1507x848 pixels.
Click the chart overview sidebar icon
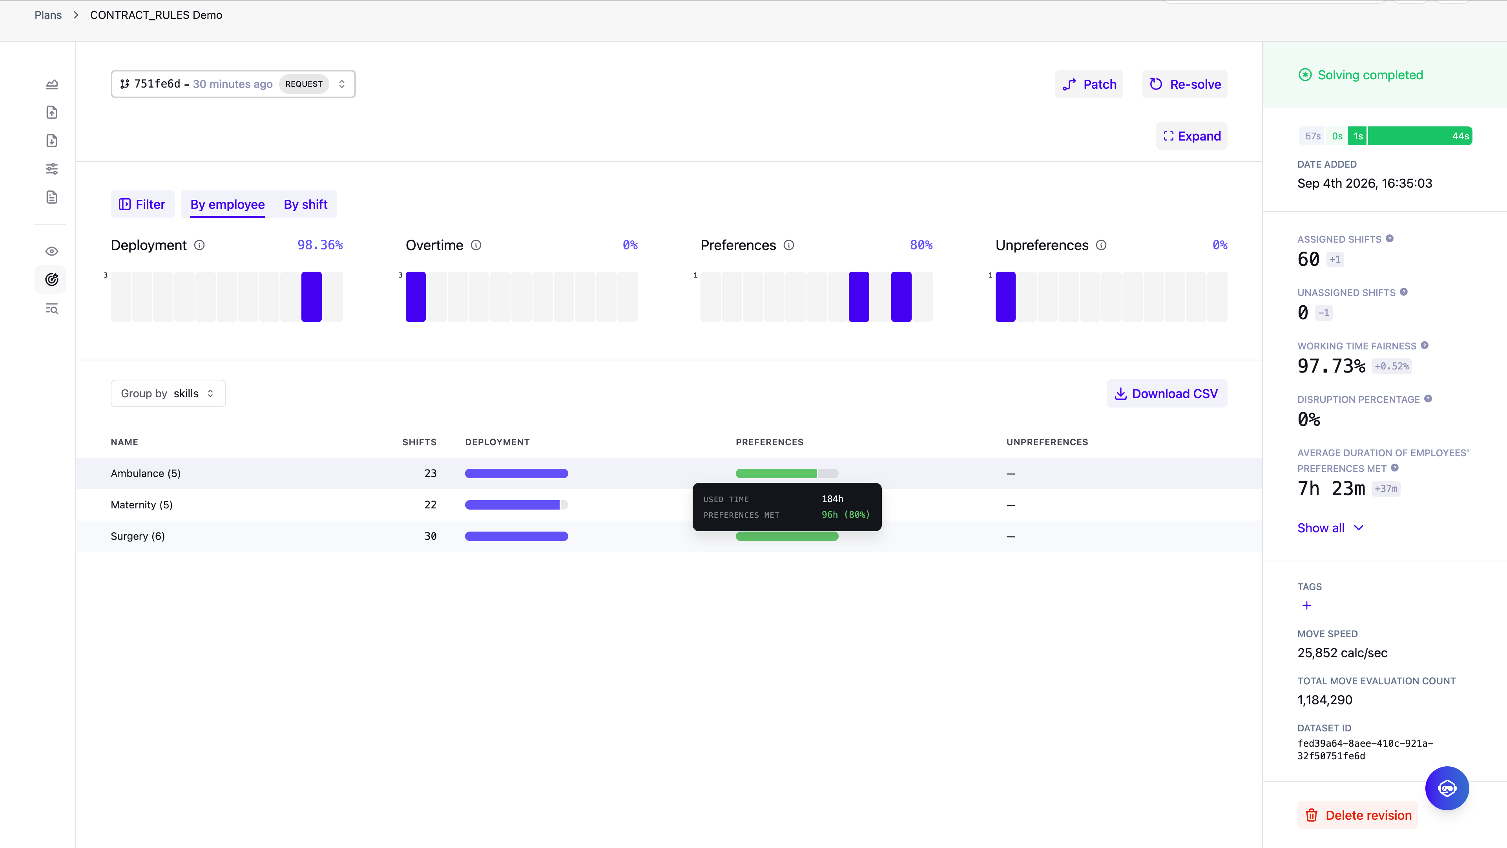51,84
